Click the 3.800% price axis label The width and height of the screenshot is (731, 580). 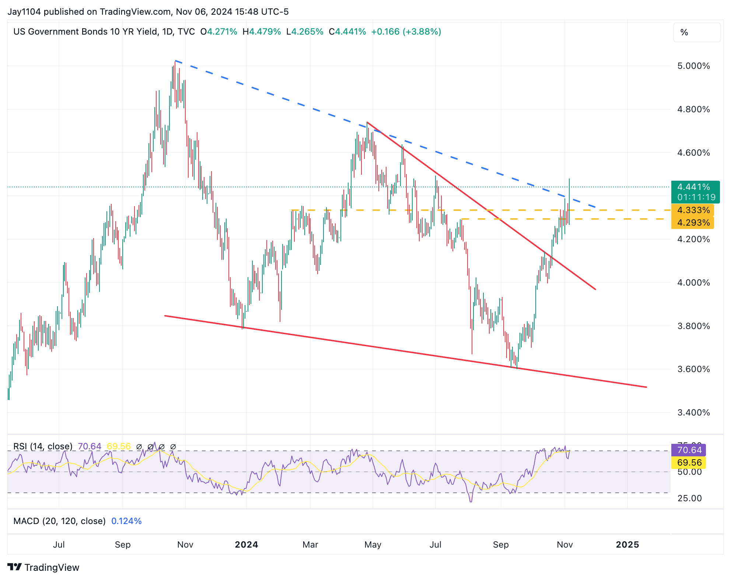[693, 326]
